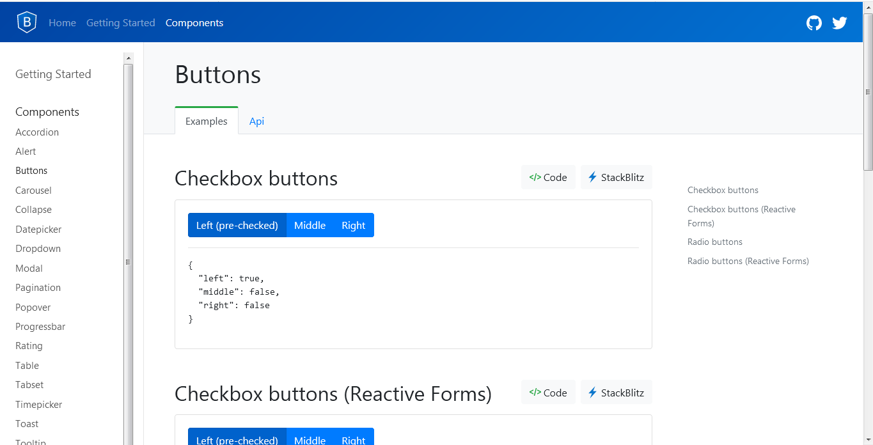The width and height of the screenshot is (873, 445).
Task: Toggle the pre-checked Left checkbox button
Action: (237, 225)
